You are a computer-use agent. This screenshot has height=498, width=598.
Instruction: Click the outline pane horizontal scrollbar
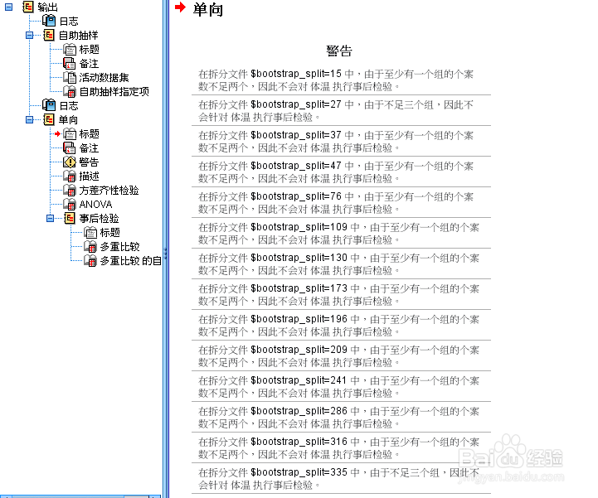80,496
